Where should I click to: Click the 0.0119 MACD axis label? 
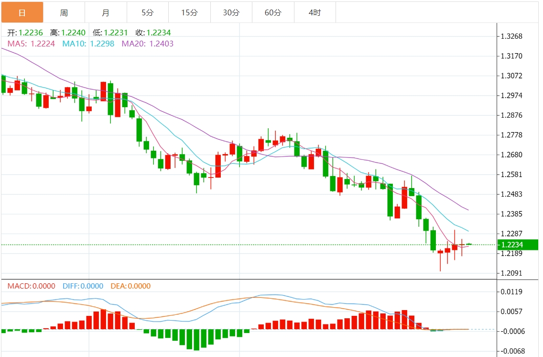511,292
